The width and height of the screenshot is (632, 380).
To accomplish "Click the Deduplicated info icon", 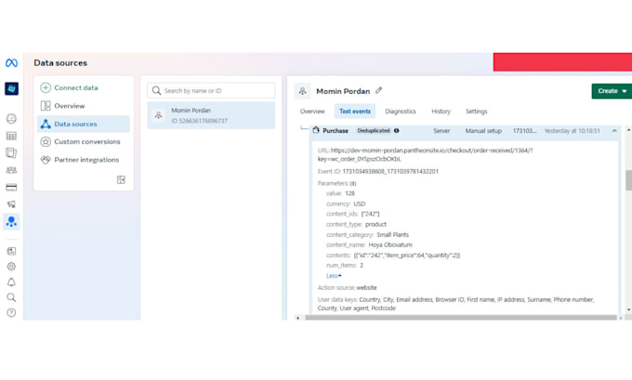I will click(x=396, y=131).
